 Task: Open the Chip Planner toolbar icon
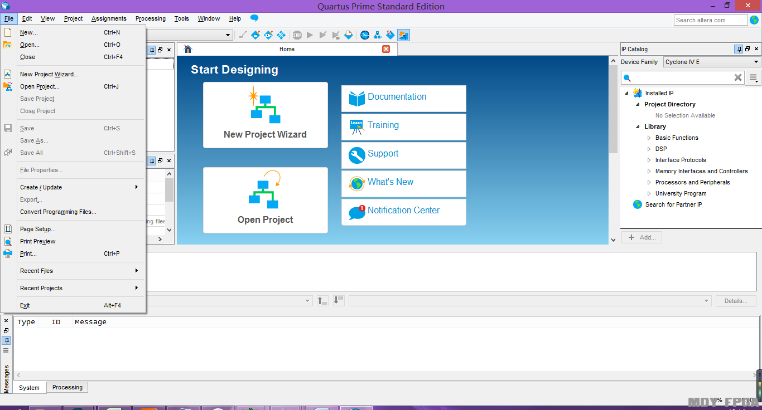[x=281, y=35]
